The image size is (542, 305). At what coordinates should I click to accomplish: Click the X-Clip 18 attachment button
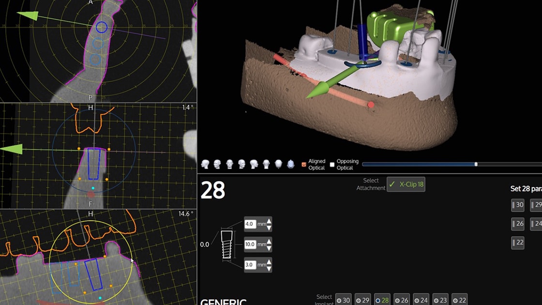click(x=406, y=184)
